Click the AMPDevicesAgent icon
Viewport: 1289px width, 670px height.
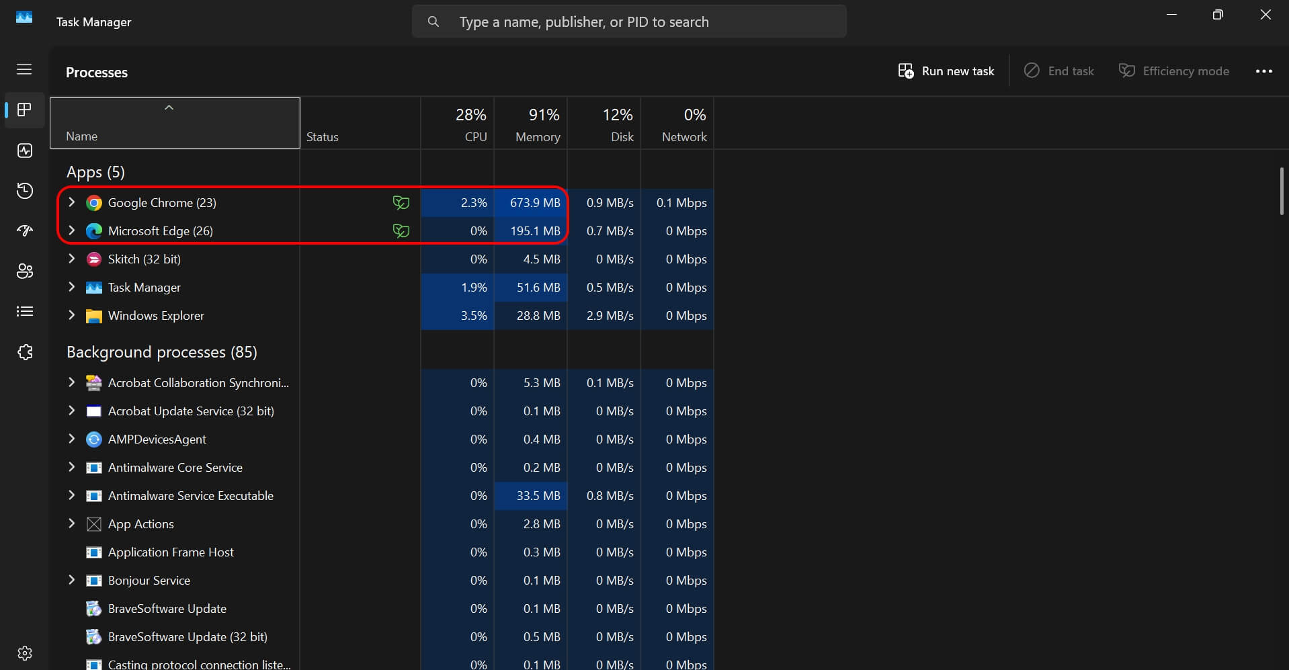94,439
